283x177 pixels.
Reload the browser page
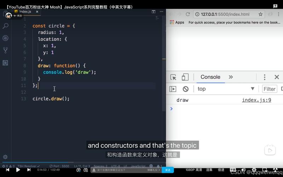(x=188, y=14)
